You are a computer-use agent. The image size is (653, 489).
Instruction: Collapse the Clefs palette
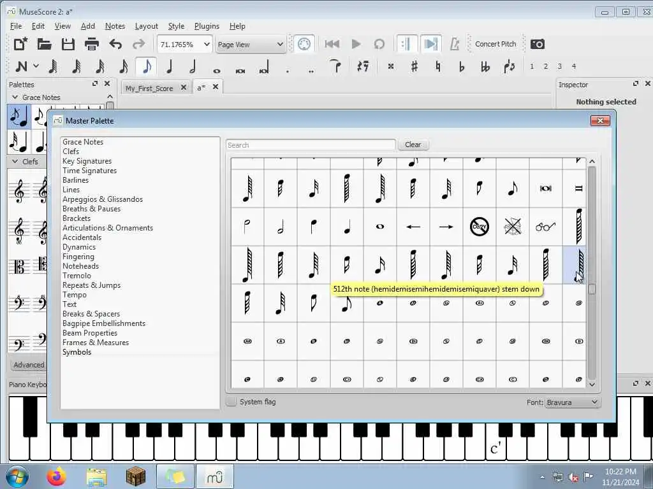15,161
